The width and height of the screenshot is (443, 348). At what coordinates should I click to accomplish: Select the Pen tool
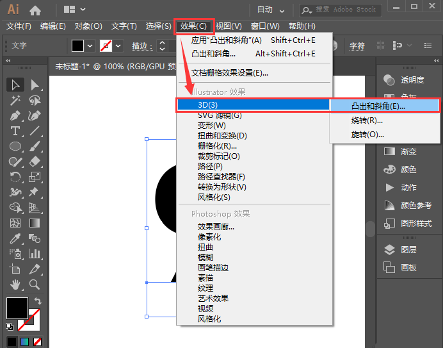coord(15,116)
